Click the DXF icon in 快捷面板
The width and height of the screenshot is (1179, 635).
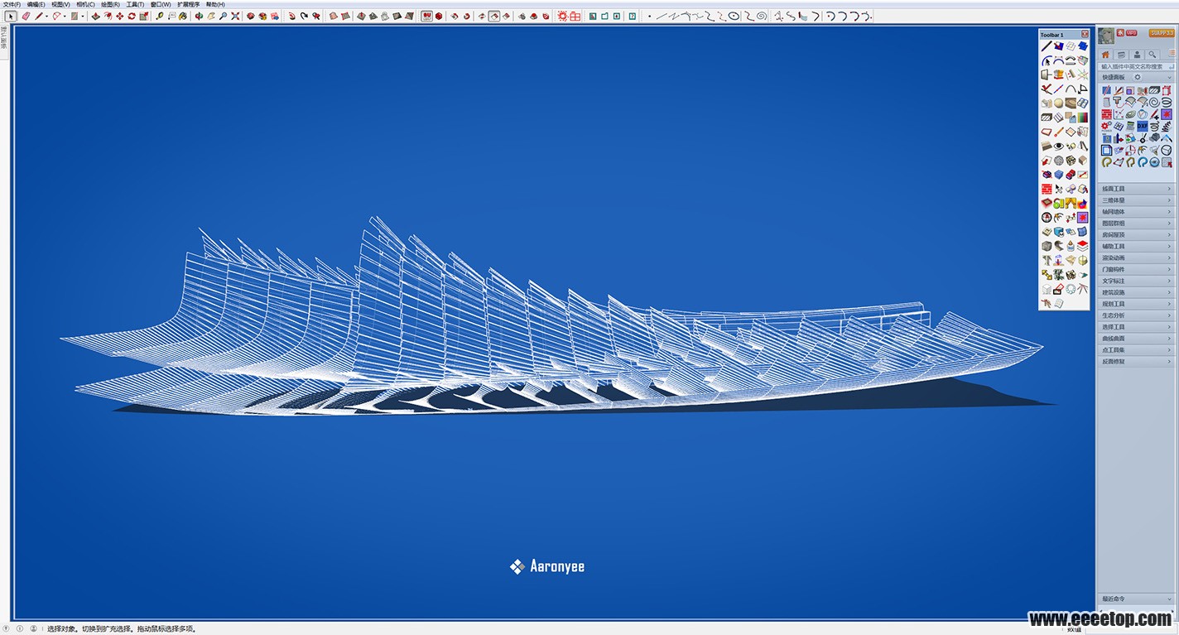coord(1142,126)
